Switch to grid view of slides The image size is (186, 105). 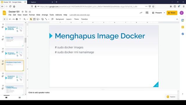pyautogui.click(x=19, y=97)
